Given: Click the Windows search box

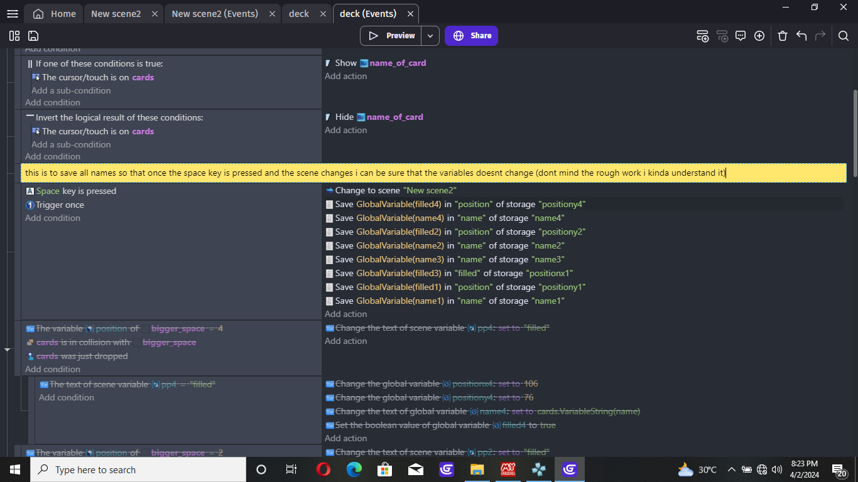Looking at the screenshot, I should (x=138, y=469).
